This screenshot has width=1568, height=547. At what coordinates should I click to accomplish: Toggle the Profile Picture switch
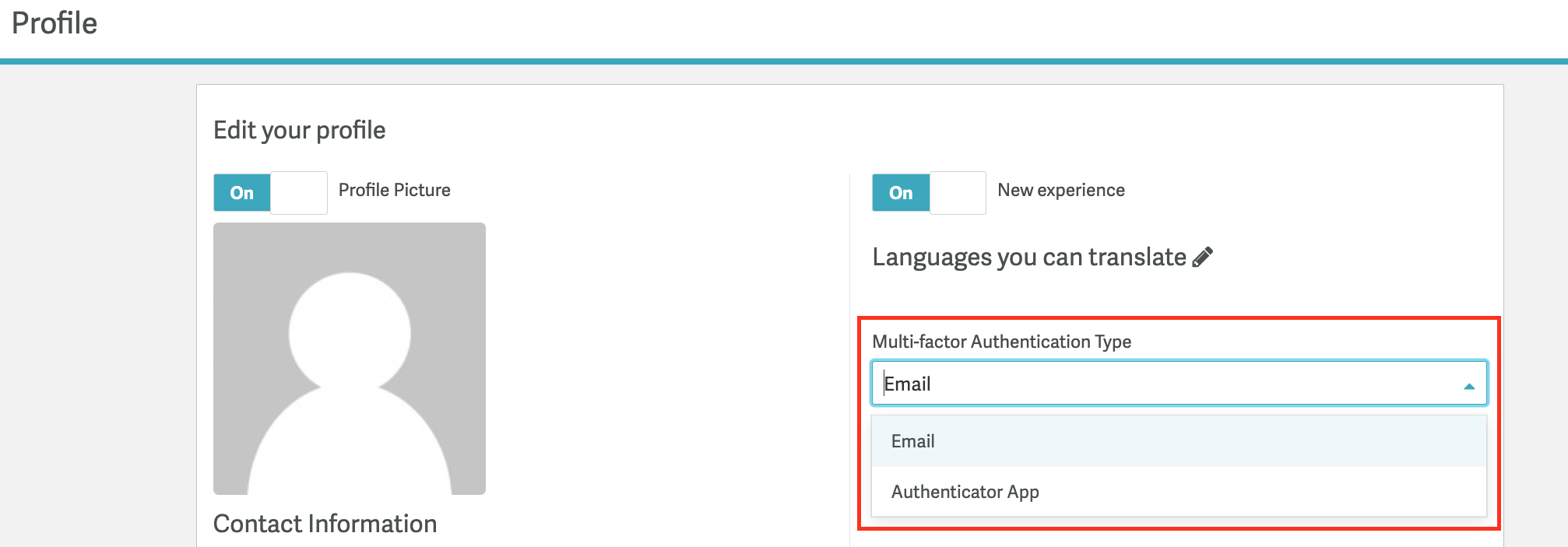(x=270, y=193)
